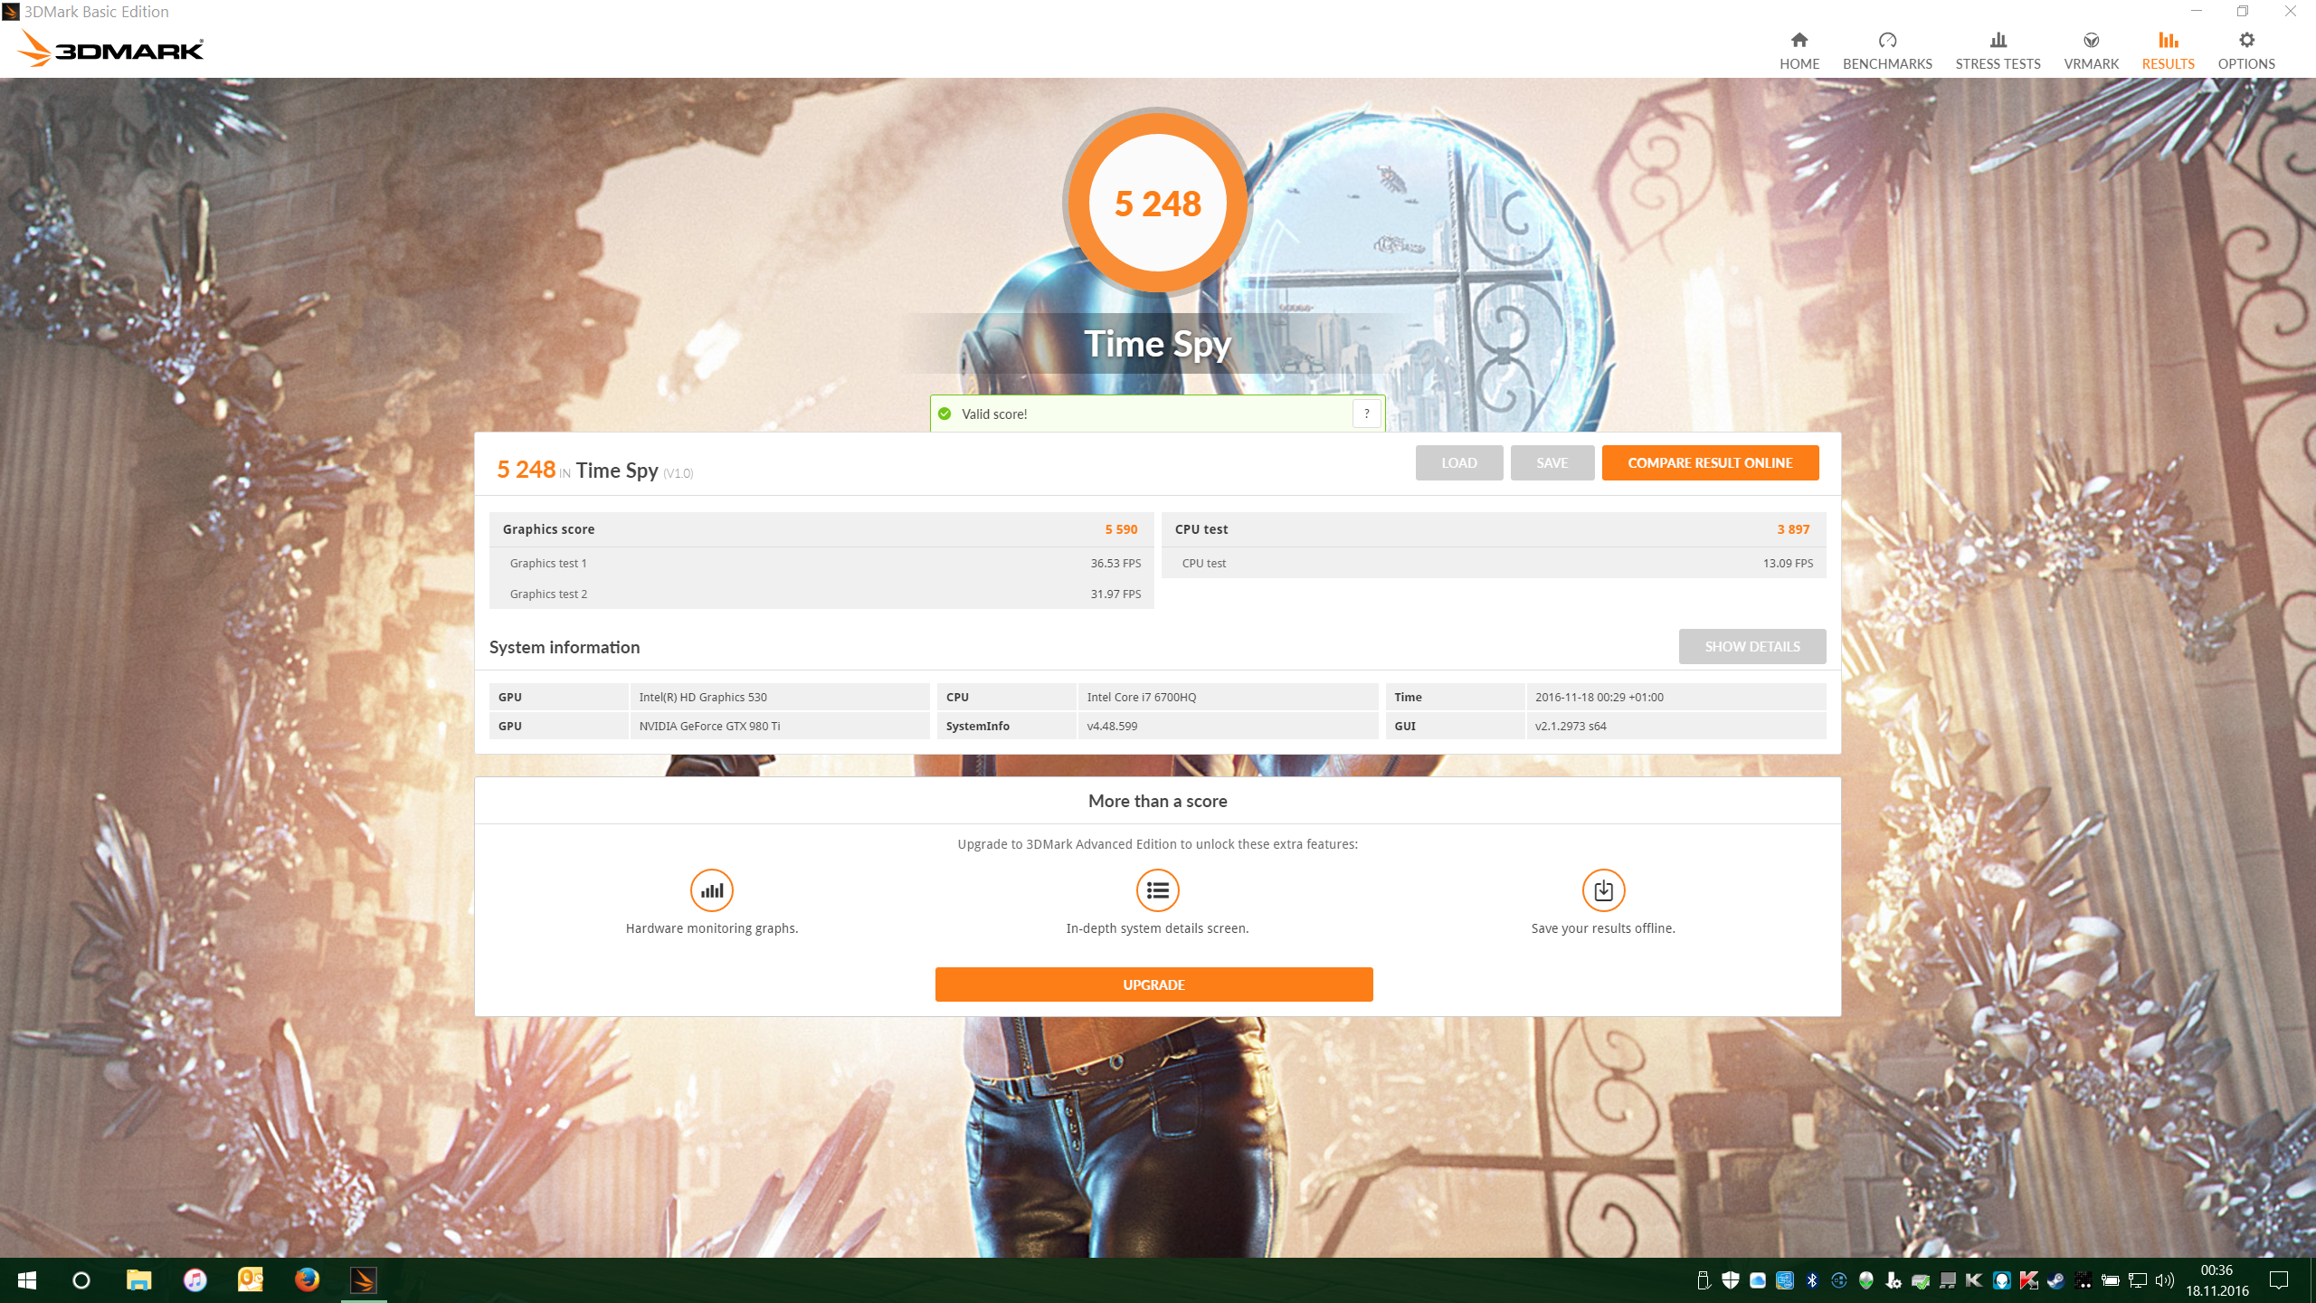Click In-depth system details list icon
Image resolution: width=2316 pixels, height=1303 pixels.
1157,890
